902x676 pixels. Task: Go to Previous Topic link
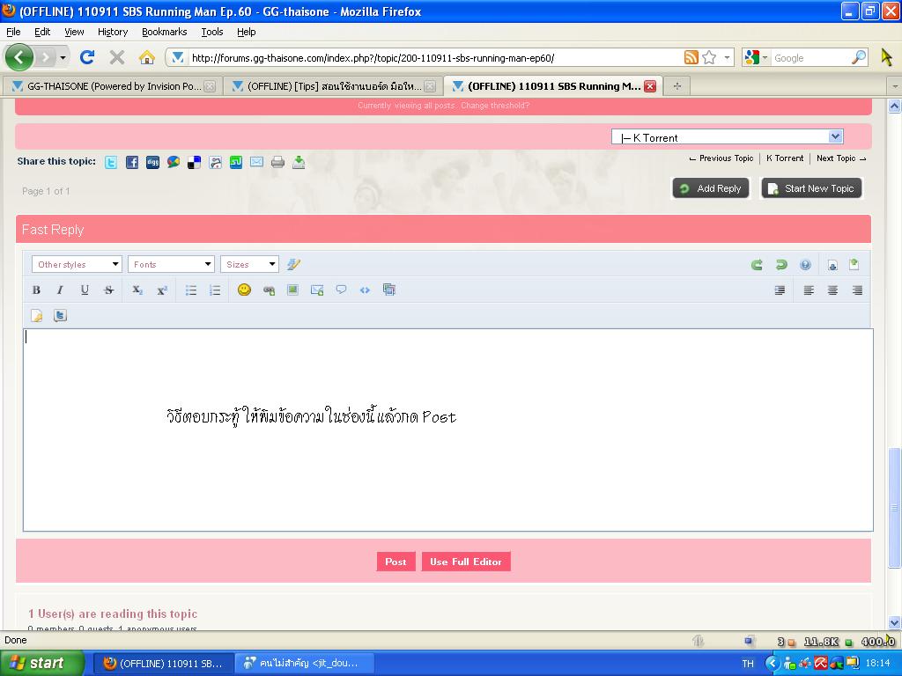click(x=721, y=158)
